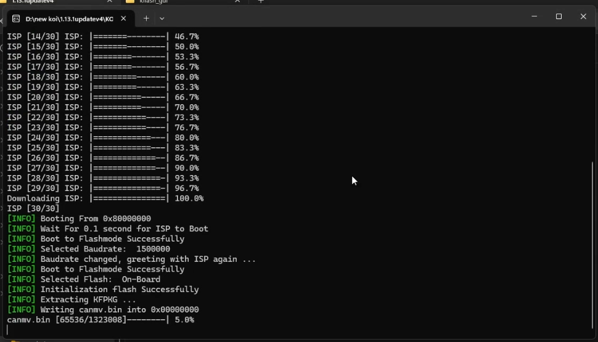Click the terminal icon in the active tab
Screen dimensions: 598x342
16,19
